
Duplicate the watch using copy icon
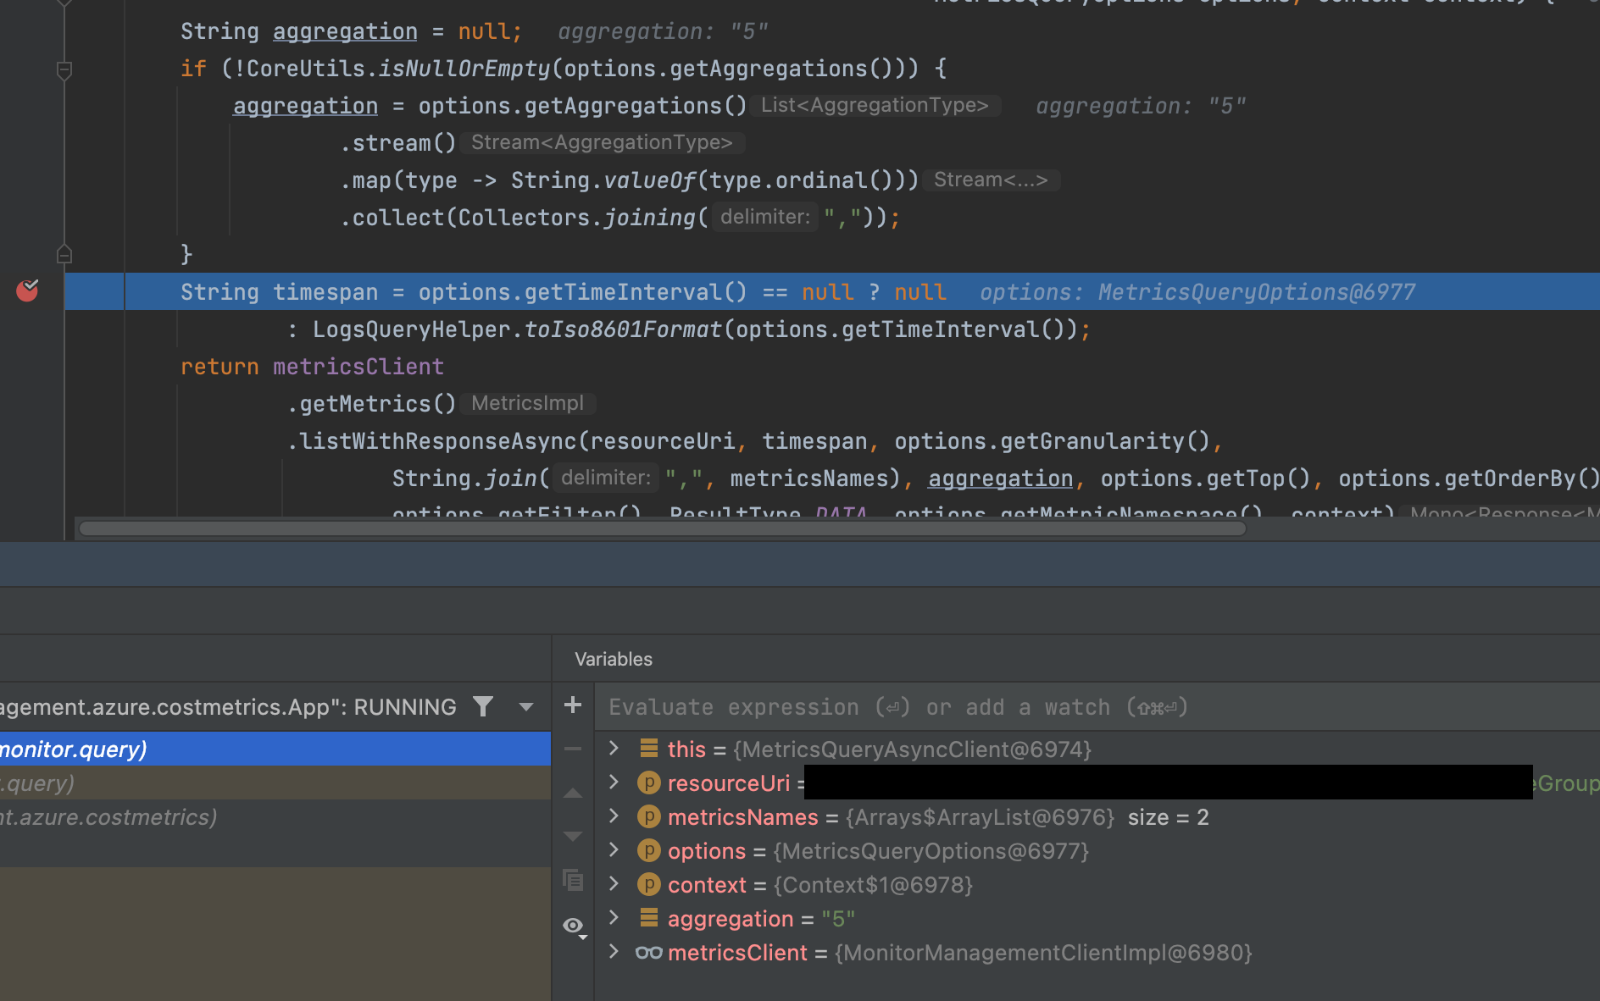point(573,881)
